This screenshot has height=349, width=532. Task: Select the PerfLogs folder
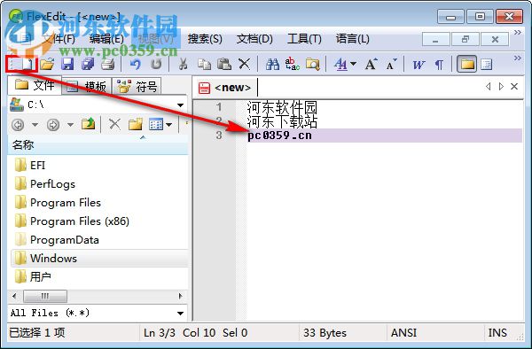(45, 184)
